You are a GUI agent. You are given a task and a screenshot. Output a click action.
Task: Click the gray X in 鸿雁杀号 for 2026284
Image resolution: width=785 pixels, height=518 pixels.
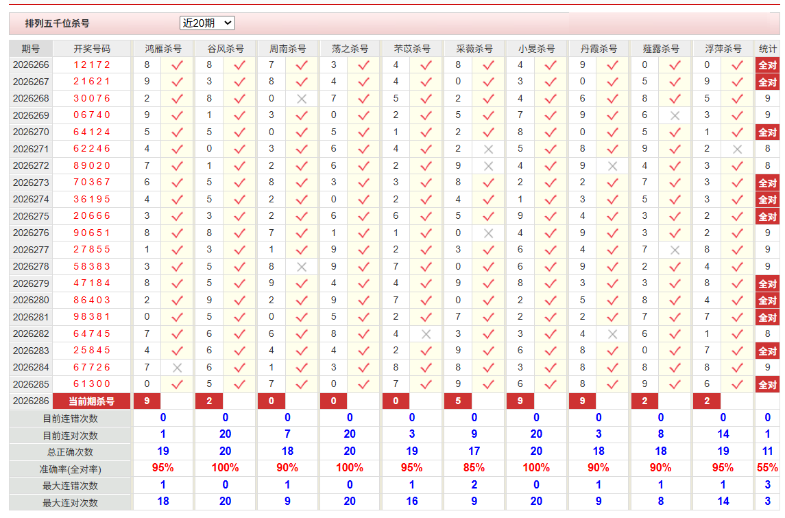(177, 368)
